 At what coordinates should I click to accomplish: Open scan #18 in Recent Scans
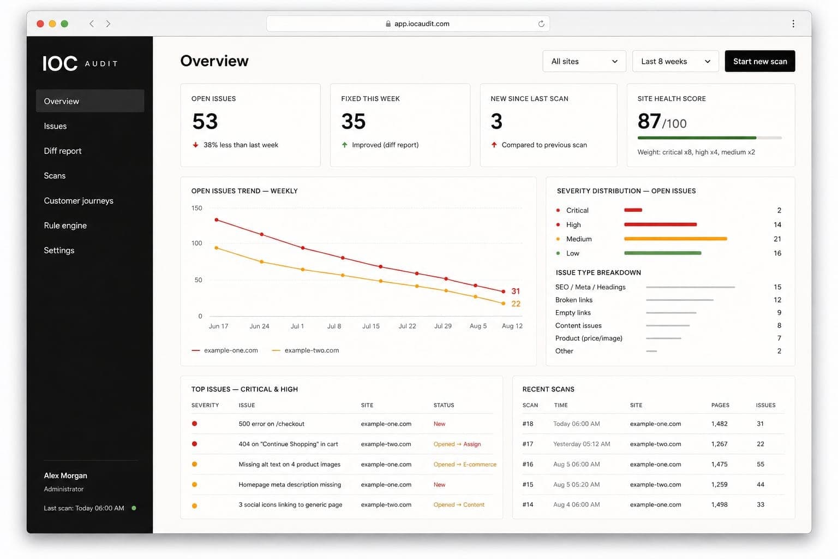[x=653, y=424]
